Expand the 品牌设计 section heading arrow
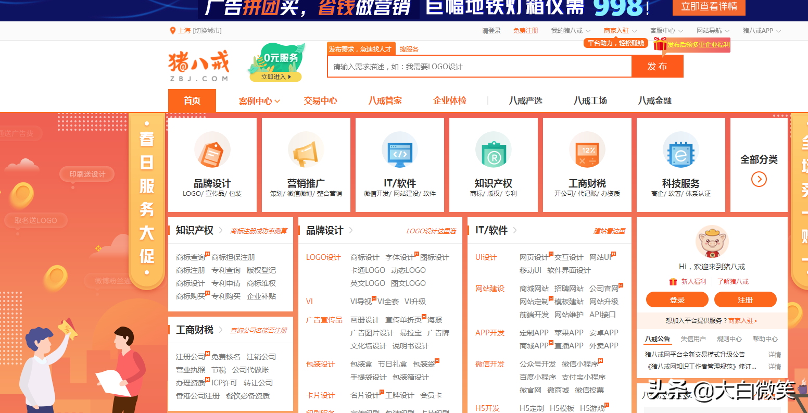This screenshot has height=413, width=808. pos(351,230)
